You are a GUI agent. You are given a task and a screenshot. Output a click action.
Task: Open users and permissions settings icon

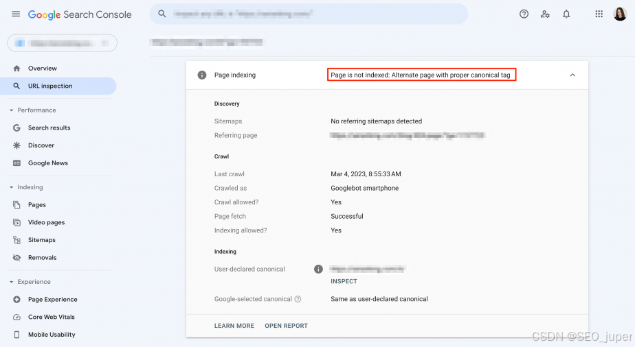coord(545,14)
